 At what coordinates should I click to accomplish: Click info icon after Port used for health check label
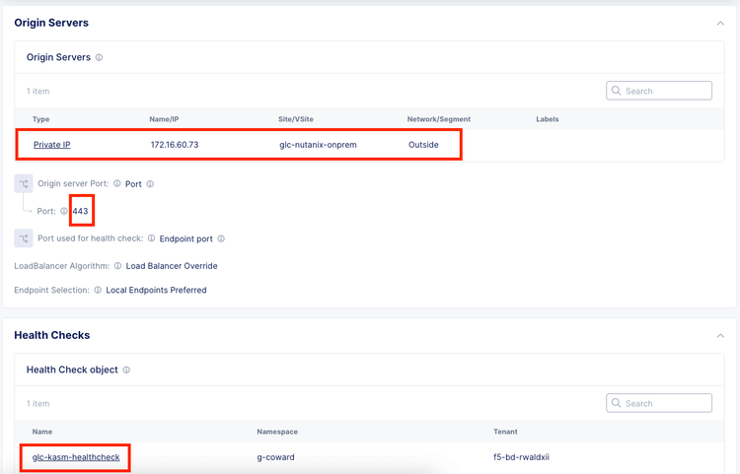151,238
